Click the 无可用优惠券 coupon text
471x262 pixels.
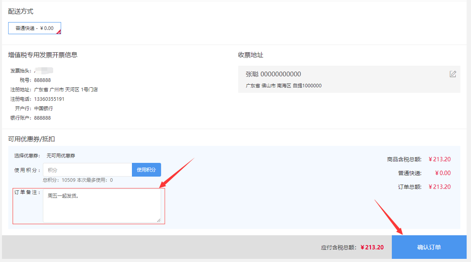click(x=61, y=156)
